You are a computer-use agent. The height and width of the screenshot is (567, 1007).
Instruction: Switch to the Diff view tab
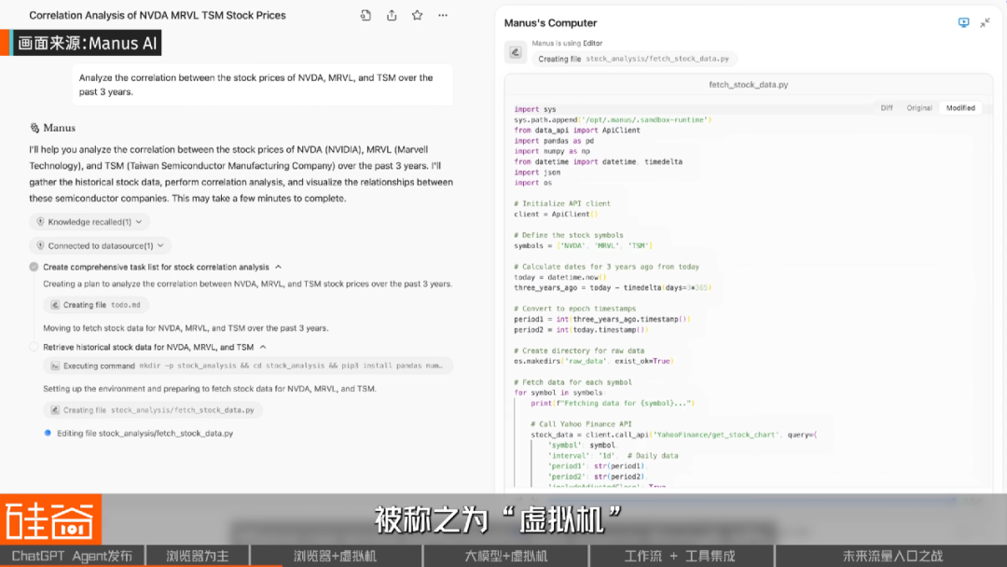click(x=887, y=108)
